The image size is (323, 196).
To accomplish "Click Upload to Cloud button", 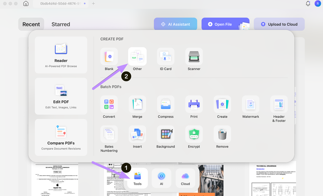I will (x=279, y=24).
